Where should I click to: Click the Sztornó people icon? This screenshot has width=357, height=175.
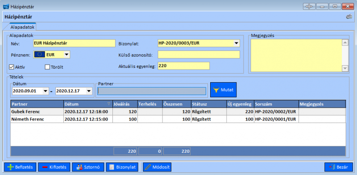(x=79, y=167)
